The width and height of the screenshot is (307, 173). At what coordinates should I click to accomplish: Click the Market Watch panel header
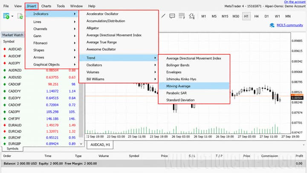(13, 35)
